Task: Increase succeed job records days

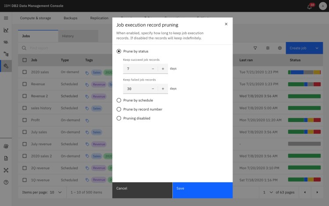Action: [163, 69]
